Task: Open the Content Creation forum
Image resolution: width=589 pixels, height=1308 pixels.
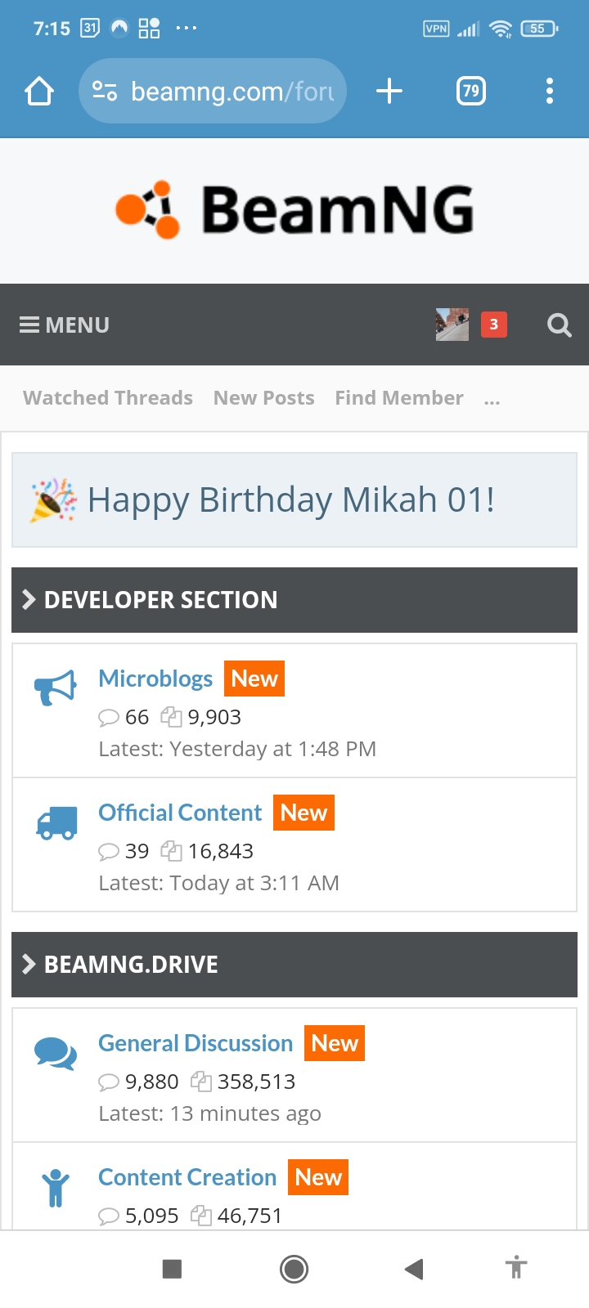Action: pyautogui.click(x=187, y=1177)
